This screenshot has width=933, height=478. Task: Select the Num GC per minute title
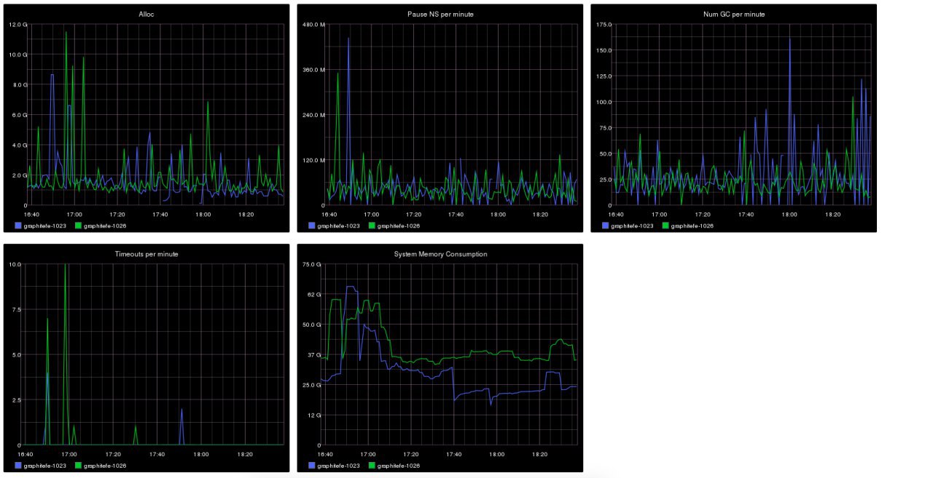point(733,15)
